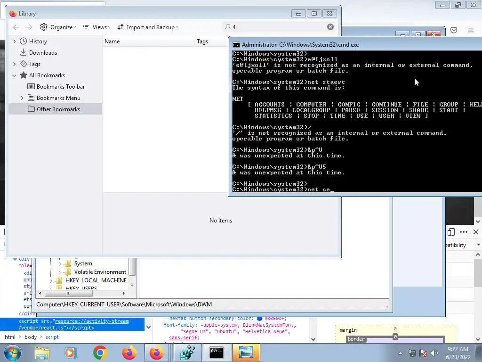Screen dimensions: 482x362
Task: Close the developer tools panel
Action: [476, 232]
